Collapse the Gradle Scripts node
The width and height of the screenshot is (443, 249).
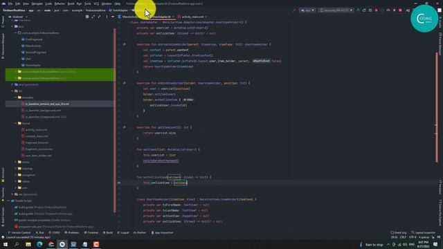click(9, 201)
